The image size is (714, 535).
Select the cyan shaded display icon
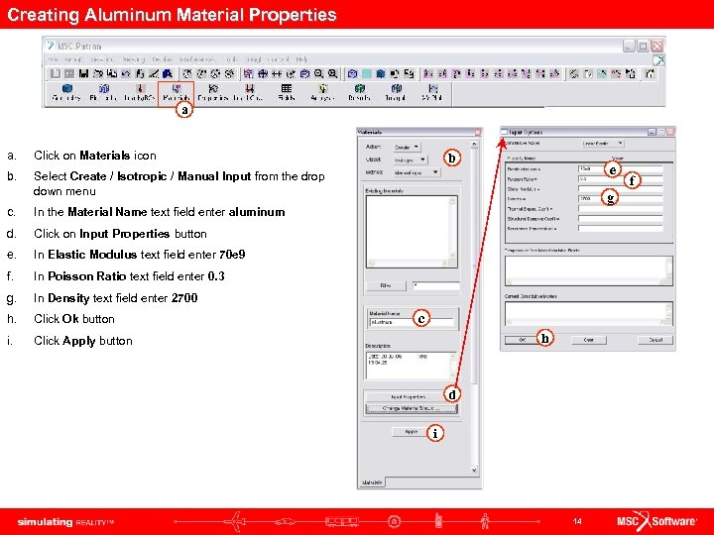(x=367, y=73)
